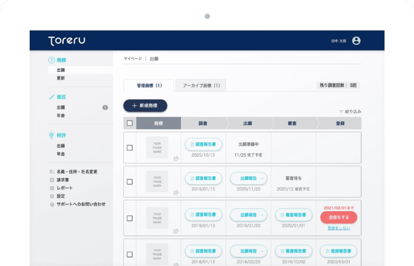414x266 pixels.
Task: Click the 2021/02/01まで deadline text
Action: pyautogui.click(x=339, y=208)
